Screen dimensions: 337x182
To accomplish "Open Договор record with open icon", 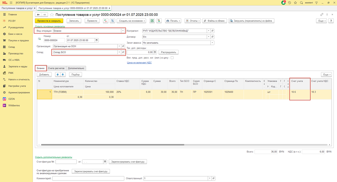I will (212, 37).
